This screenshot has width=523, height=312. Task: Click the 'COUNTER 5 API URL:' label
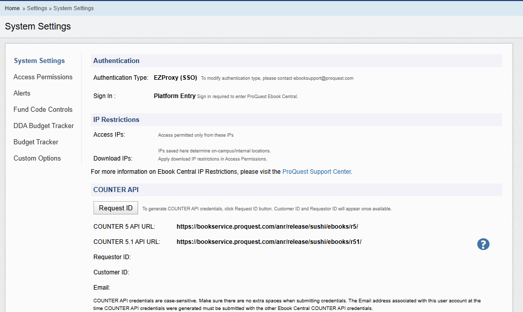coord(124,227)
